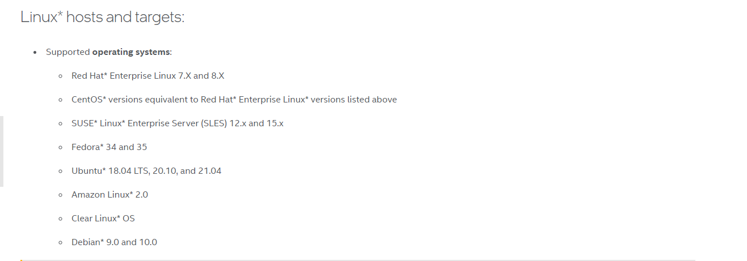Select the SUSE Linux Enterprise Server entry
The width and height of the screenshot is (747, 261).
pyautogui.click(x=177, y=123)
